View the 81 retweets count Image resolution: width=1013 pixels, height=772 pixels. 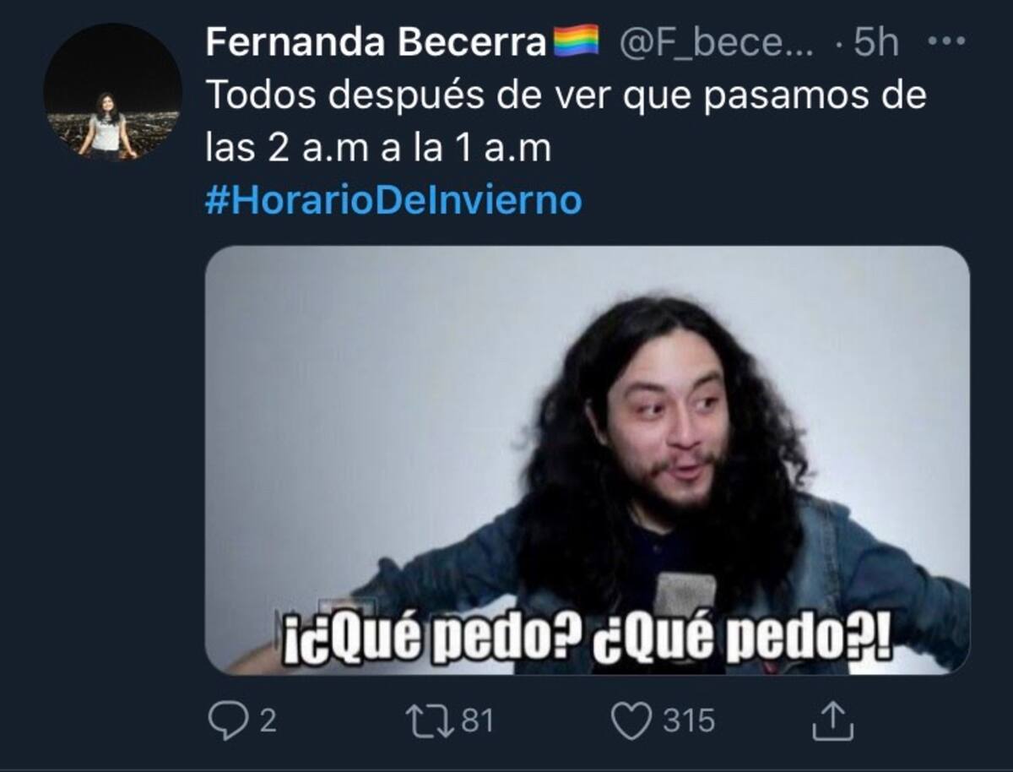pos(478,720)
